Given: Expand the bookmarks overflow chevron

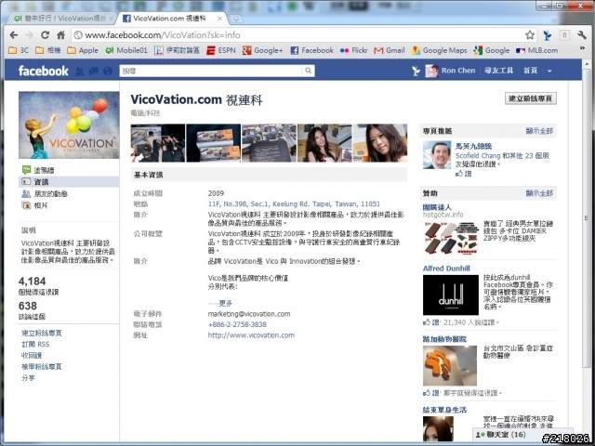Looking at the screenshot, I should point(582,48).
